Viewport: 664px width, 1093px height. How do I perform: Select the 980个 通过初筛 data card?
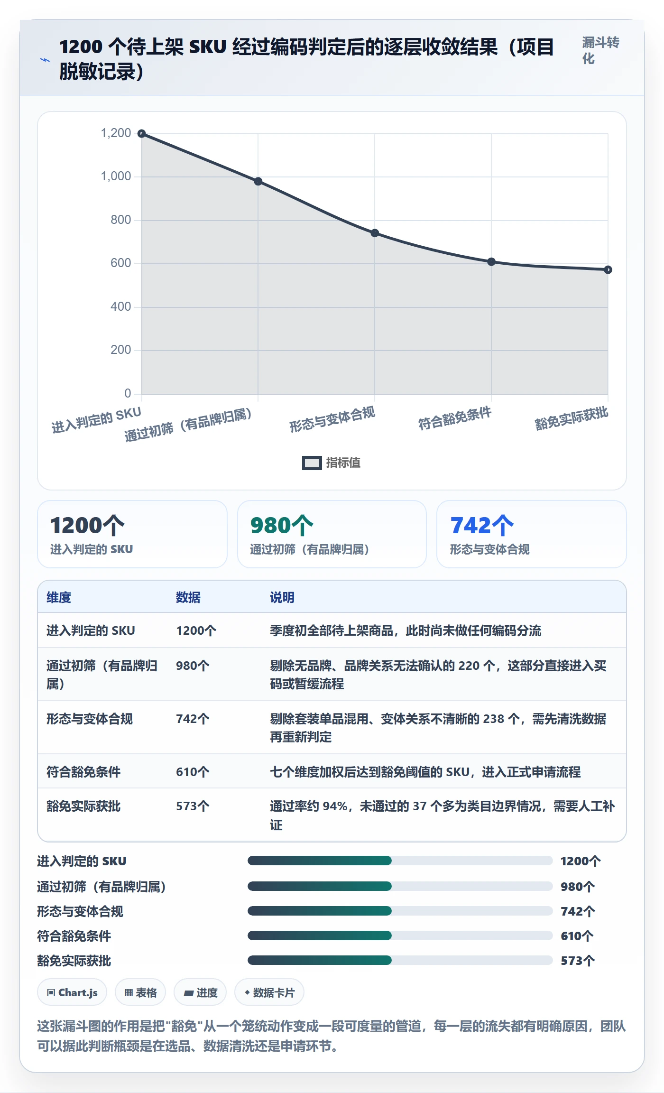[x=332, y=534]
